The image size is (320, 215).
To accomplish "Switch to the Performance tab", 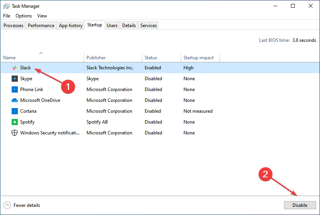I will point(41,26).
